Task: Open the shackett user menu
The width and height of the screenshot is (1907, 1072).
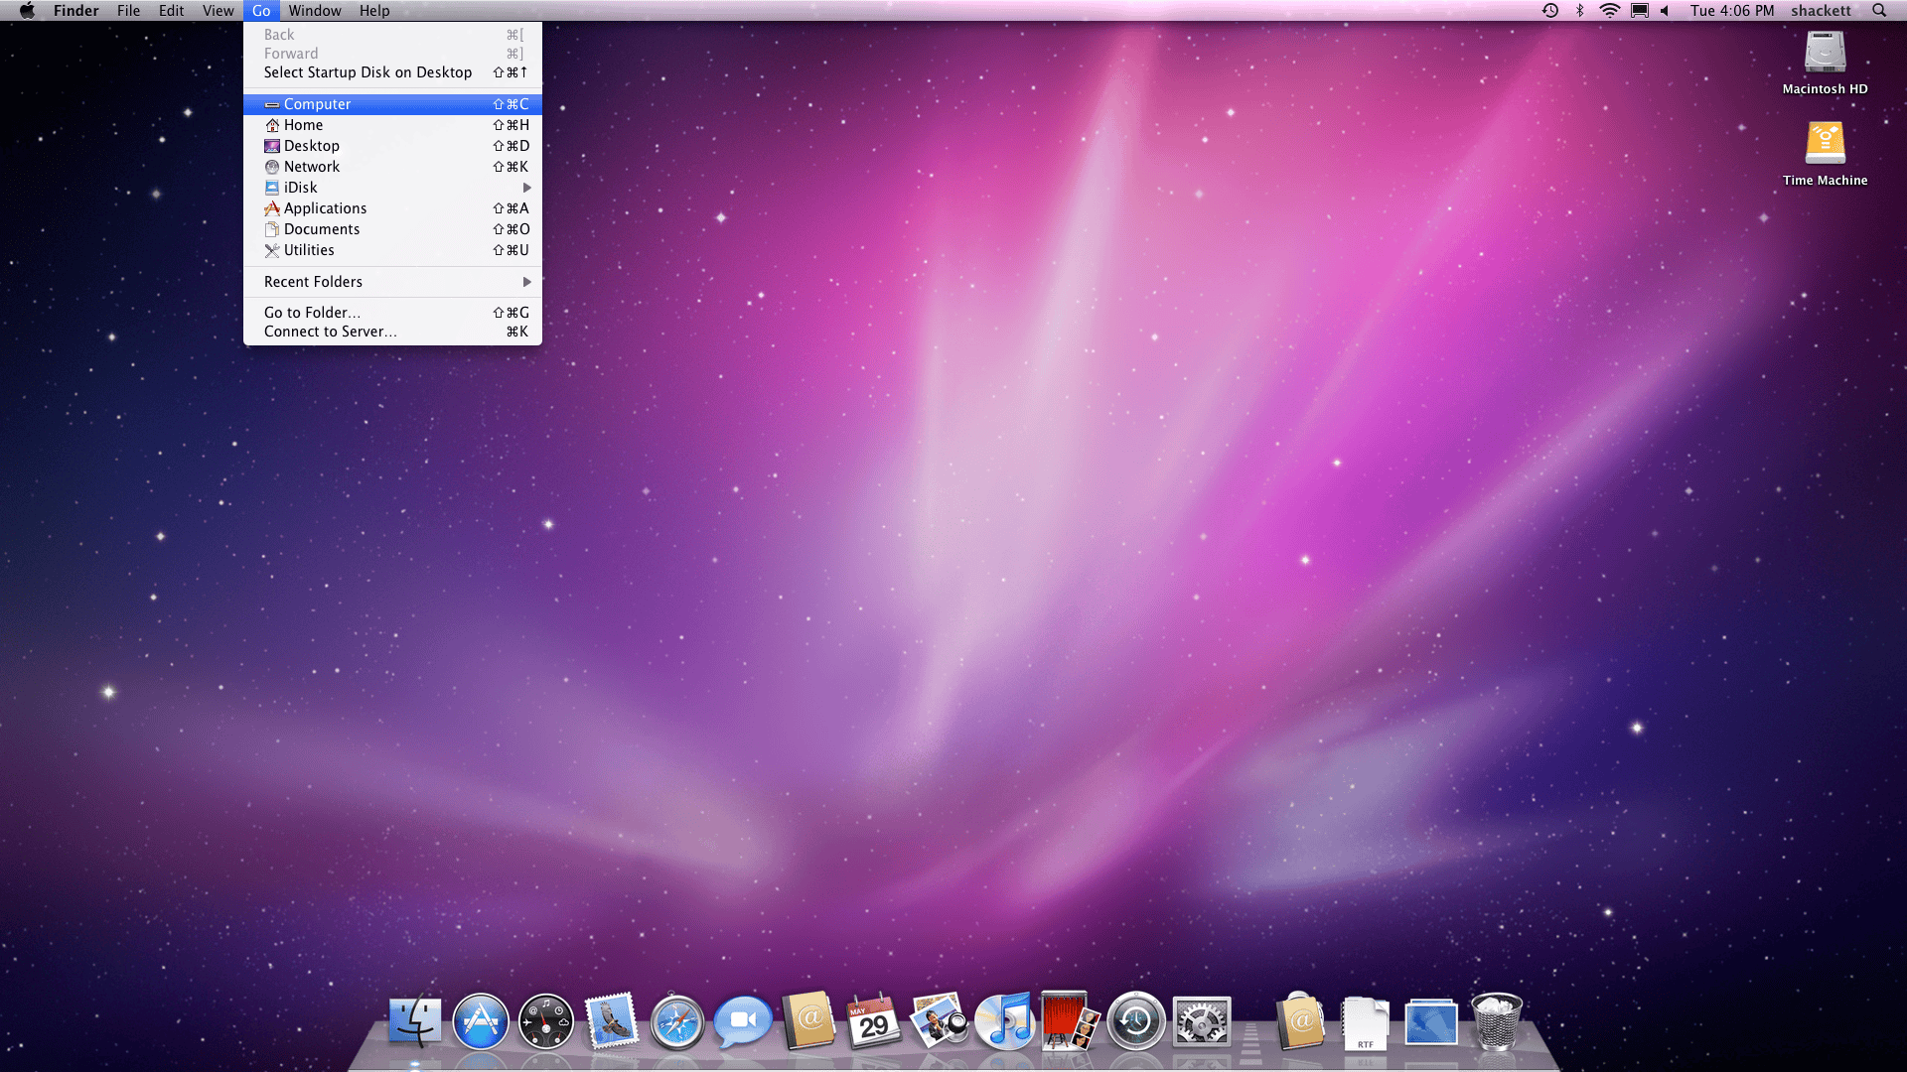Action: (x=1821, y=11)
